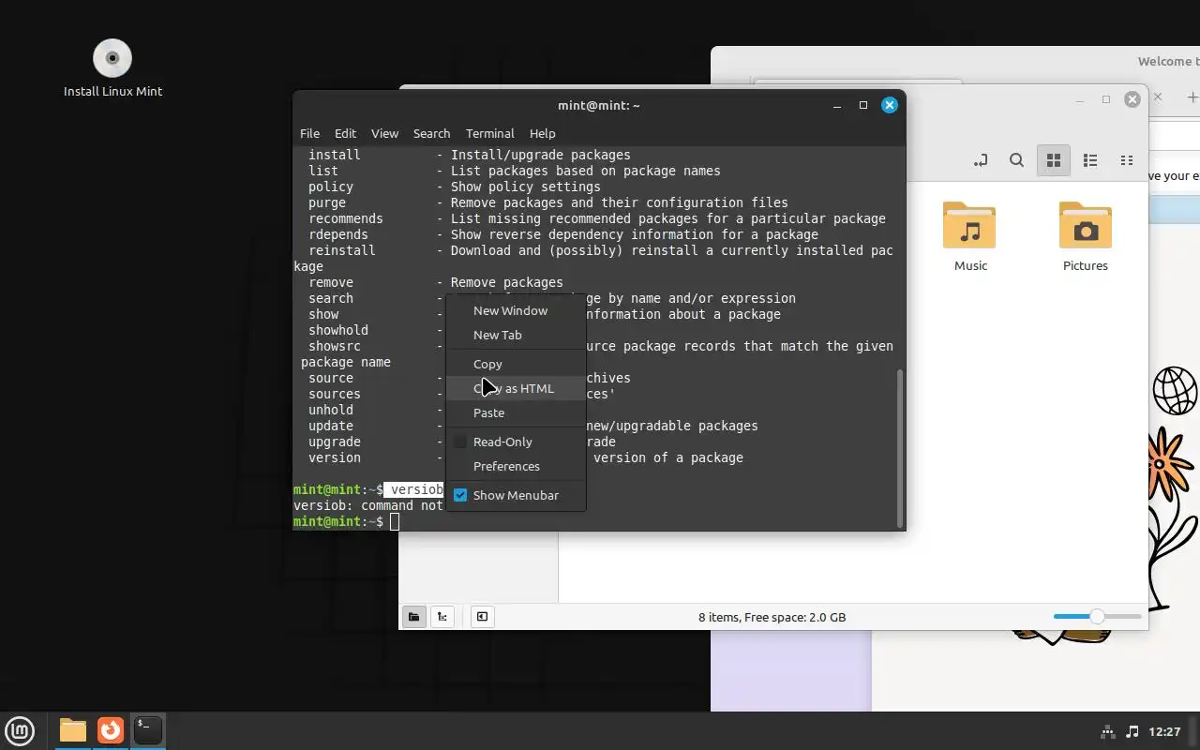Show places in file manager sidebar

(413, 617)
